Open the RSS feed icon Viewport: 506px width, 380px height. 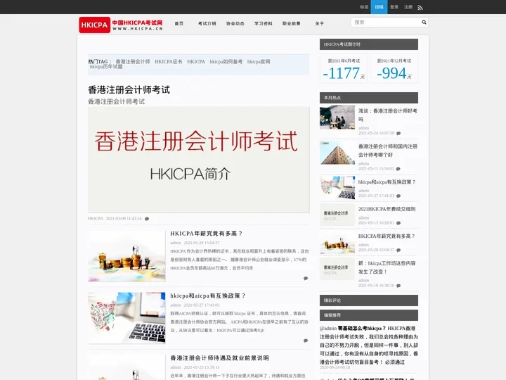[420, 8]
